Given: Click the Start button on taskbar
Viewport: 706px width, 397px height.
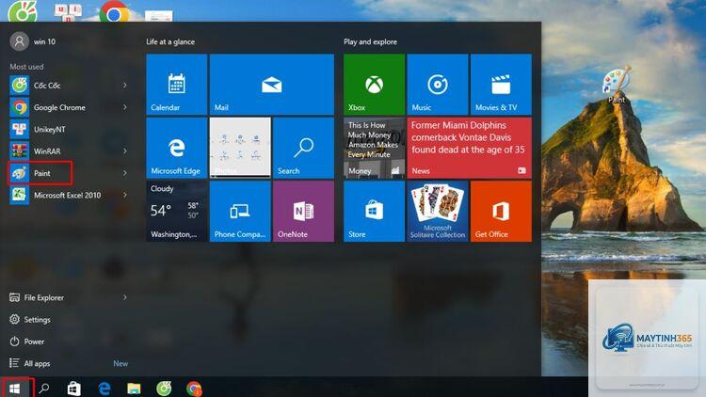Looking at the screenshot, I should pyautogui.click(x=14, y=388).
